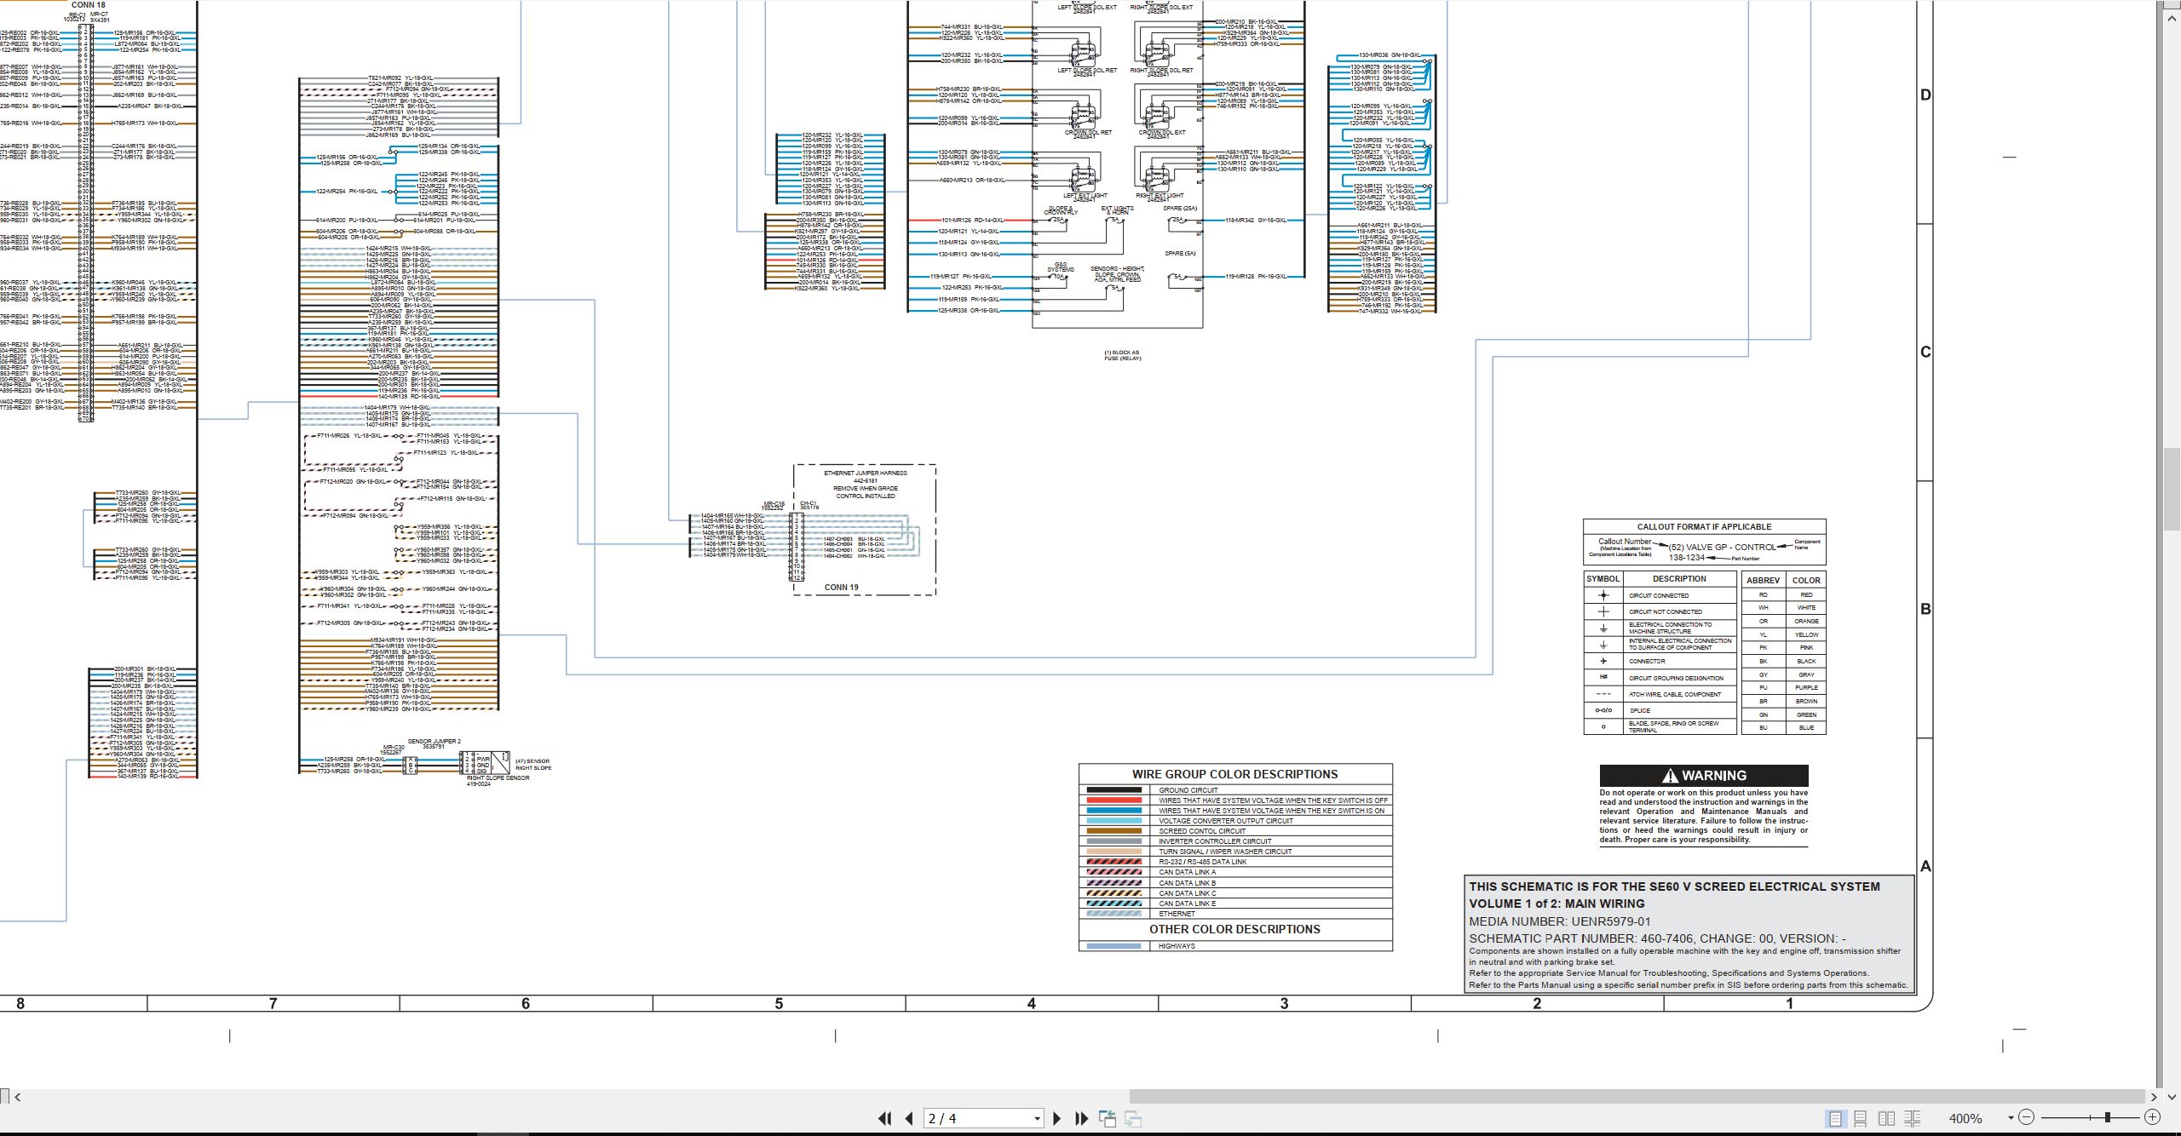Click the 'ORANGE' color abbreviation row
The height and width of the screenshot is (1136, 2181).
(x=1783, y=622)
